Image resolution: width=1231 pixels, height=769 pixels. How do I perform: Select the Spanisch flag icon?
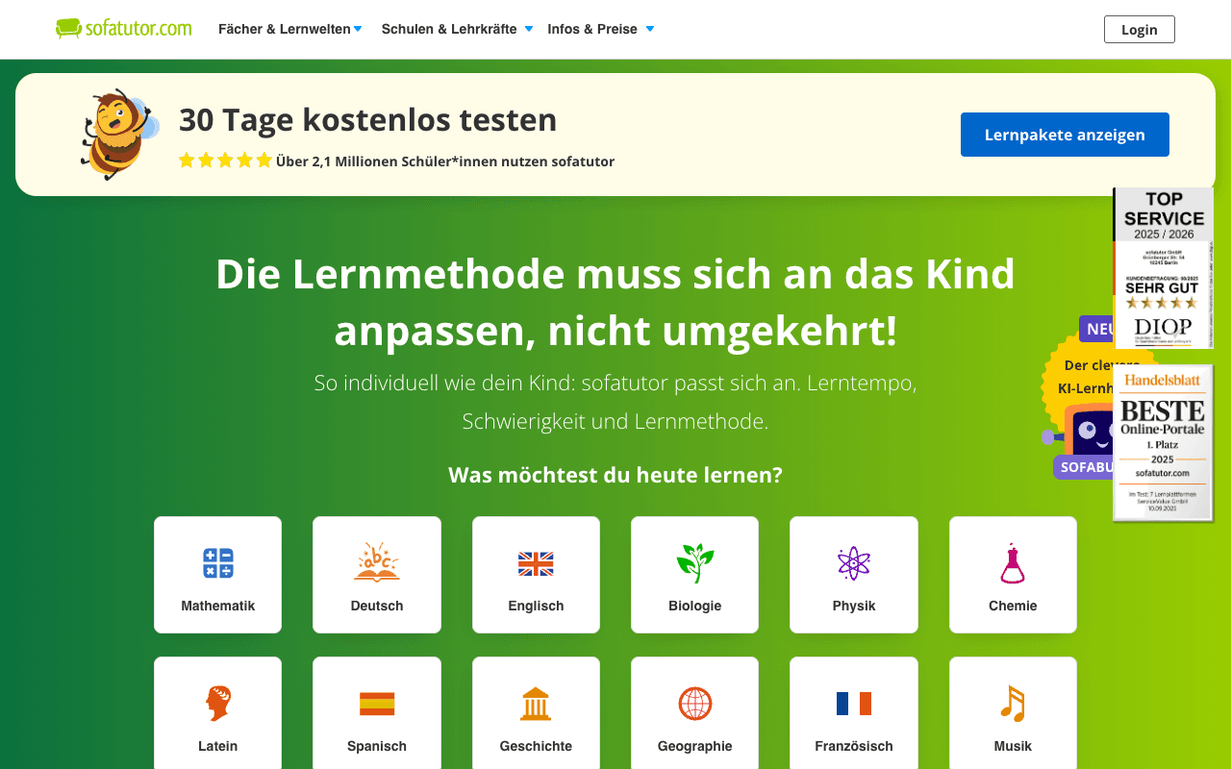pos(377,704)
